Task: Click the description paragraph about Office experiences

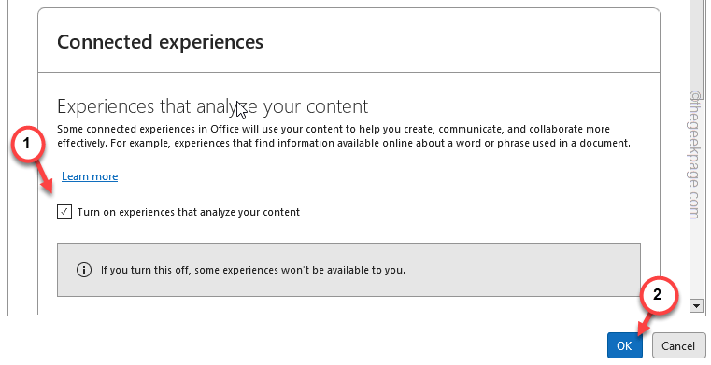Action: click(344, 136)
